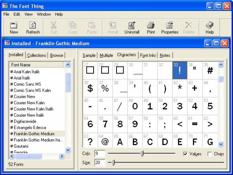This screenshot has width=233, height=175.
Task: Switch to the Font Info tab
Action: coord(148,55)
